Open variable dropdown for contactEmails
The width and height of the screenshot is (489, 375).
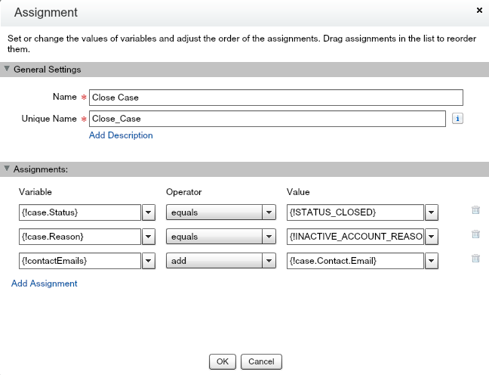tap(149, 261)
